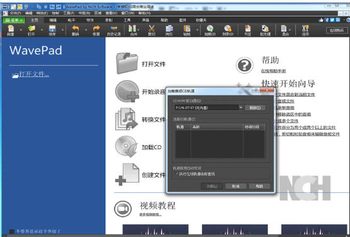
Task: Click the 刷新 button in the dialog
Action: click(255, 108)
